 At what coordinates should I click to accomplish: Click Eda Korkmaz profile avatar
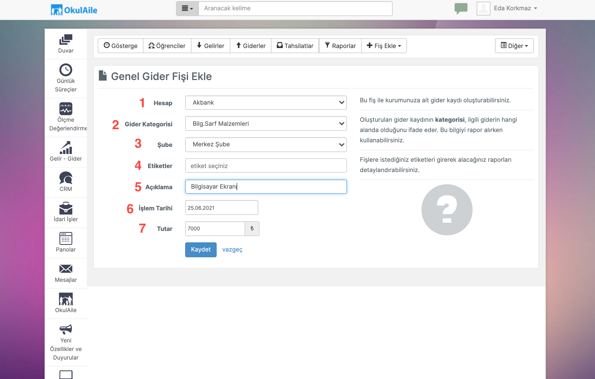(x=484, y=8)
